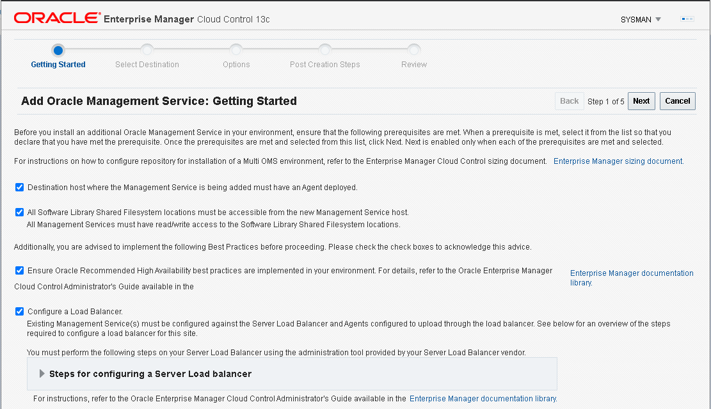Click the Options step circle

[236, 50]
